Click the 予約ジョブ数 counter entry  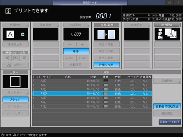136,19
